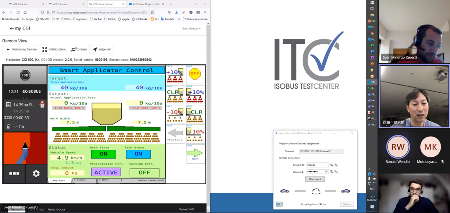Click the browser back arrow
Viewport: 450px width, 213px height.
click(x=4, y=12)
